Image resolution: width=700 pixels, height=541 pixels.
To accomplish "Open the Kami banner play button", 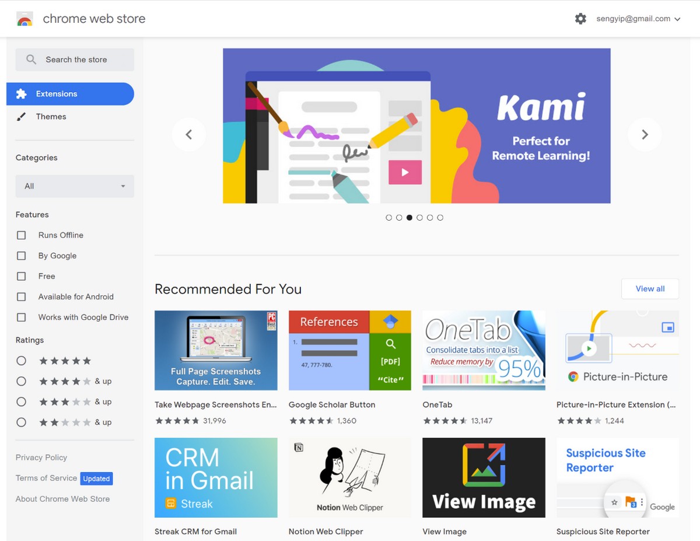I will tap(405, 172).
